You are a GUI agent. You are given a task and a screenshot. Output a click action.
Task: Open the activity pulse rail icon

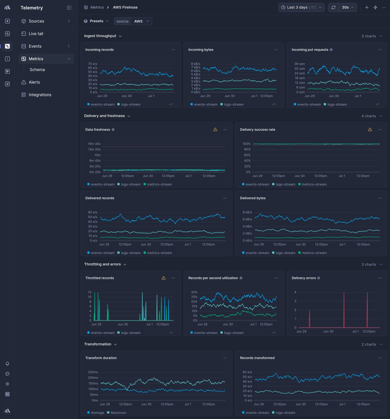(7, 33)
